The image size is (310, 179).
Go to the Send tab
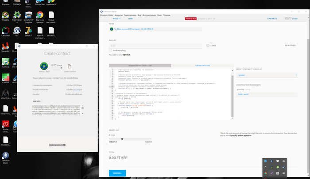(x=130, y=19)
